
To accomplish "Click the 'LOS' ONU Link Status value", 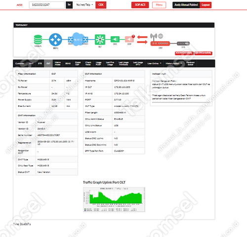I will tap(116, 126).
